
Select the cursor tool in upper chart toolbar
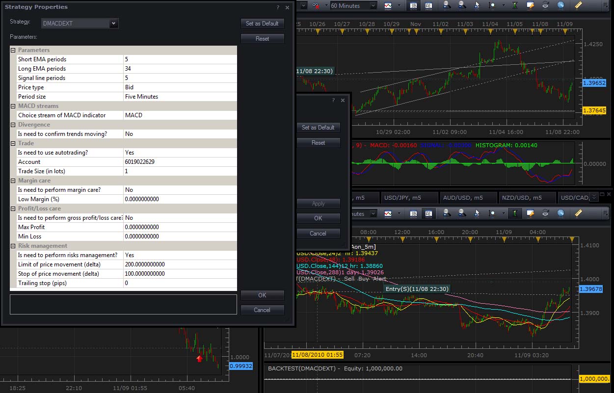(477, 6)
